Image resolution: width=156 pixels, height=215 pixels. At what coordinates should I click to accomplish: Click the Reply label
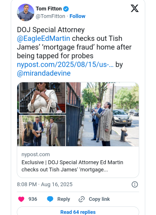point(64,199)
